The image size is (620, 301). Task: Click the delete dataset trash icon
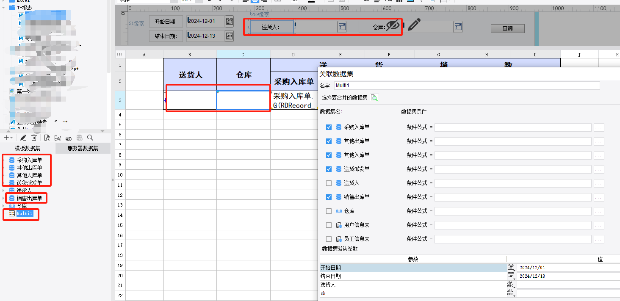pyautogui.click(x=34, y=138)
